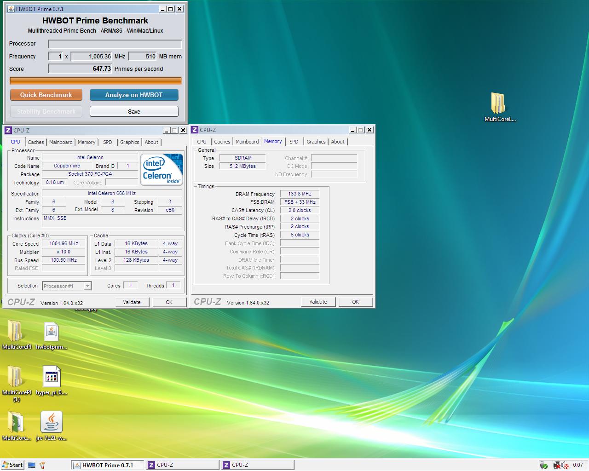The width and height of the screenshot is (589, 471).
Task: Switch to second CPU-Z taskbar button
Action: click(x=258, y=465)
